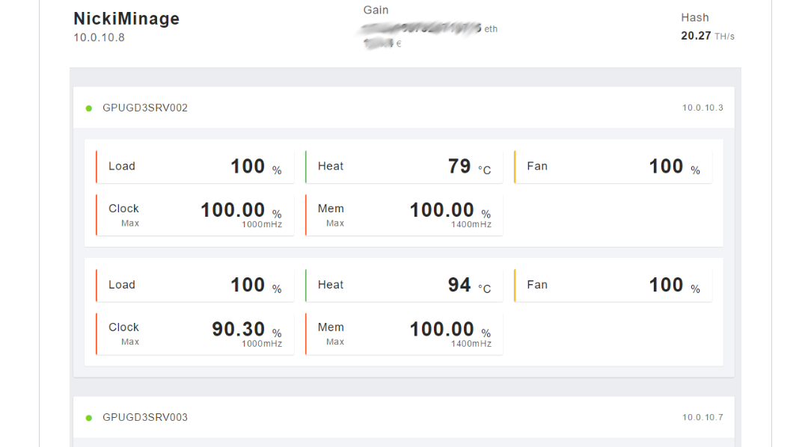Click the Fan speed indicator showing 100%

tap(613, 166)
